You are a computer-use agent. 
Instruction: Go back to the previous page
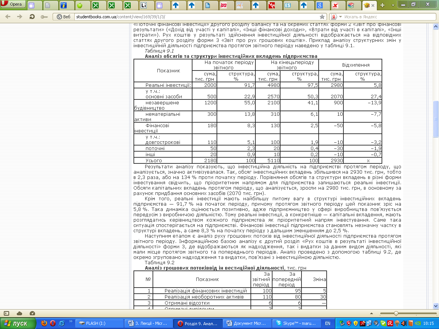coord(8,17)
